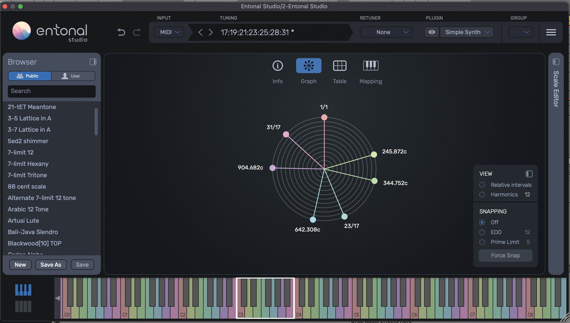This screenshot has width=570, height=323.
Task: Switch to the User browser tab
Action: point(73,76)
